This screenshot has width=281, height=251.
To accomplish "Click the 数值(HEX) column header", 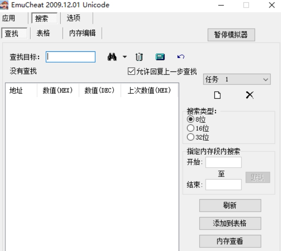I will [x=58, y=90].
